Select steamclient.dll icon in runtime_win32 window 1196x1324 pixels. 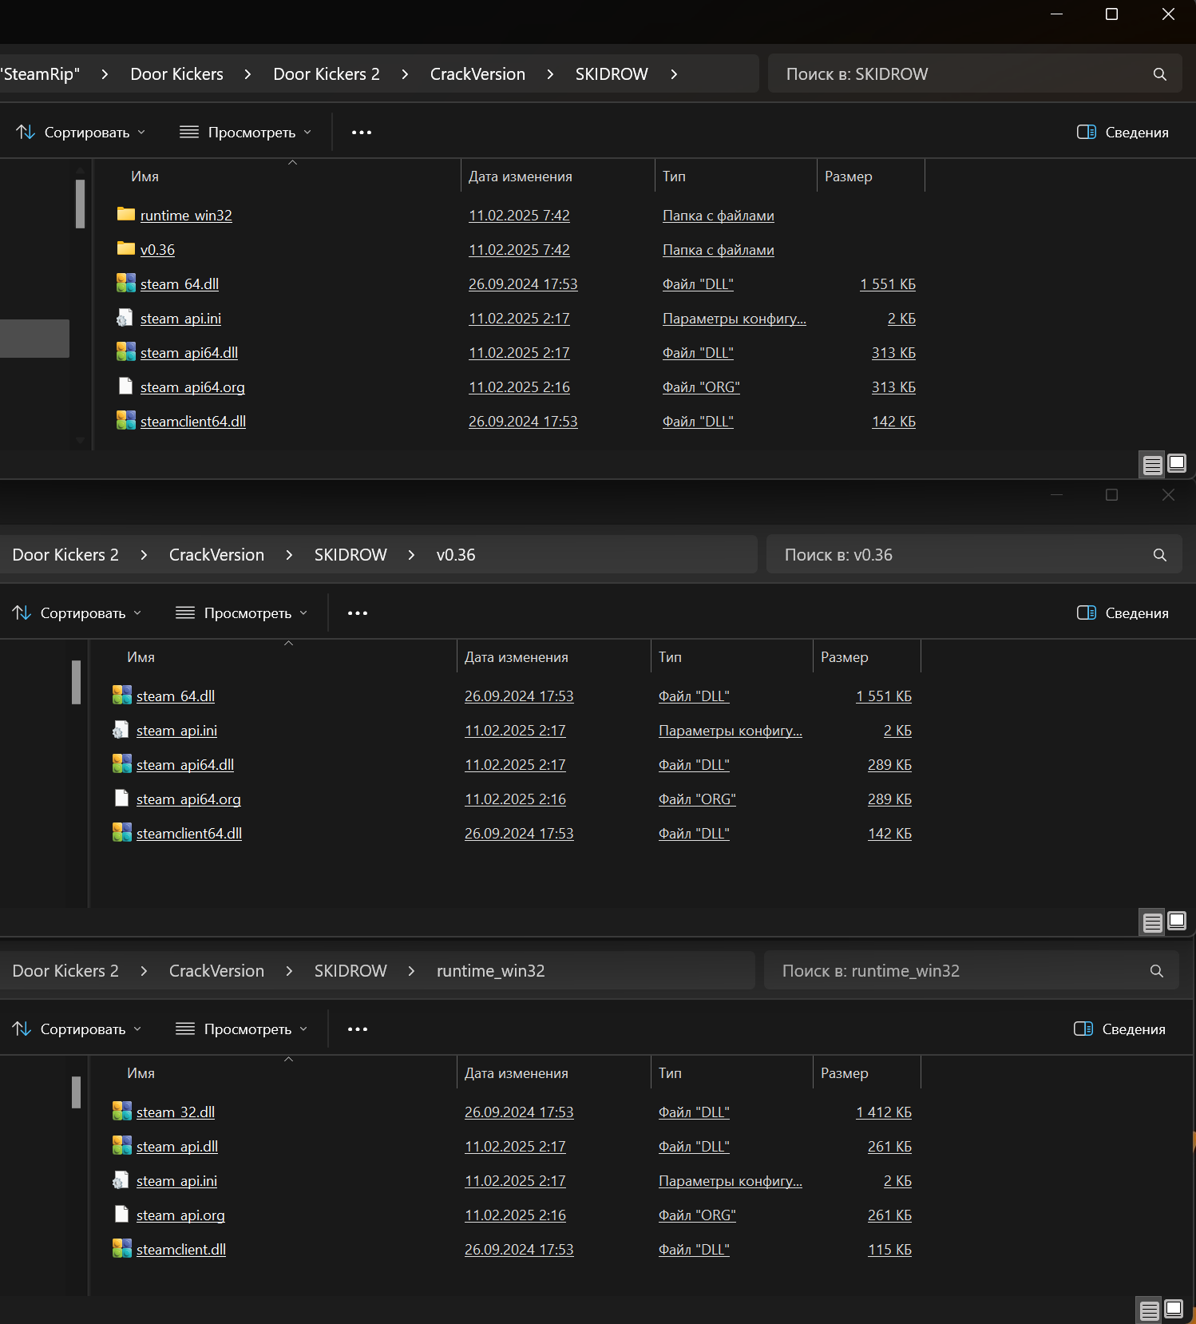(121, 1248)
